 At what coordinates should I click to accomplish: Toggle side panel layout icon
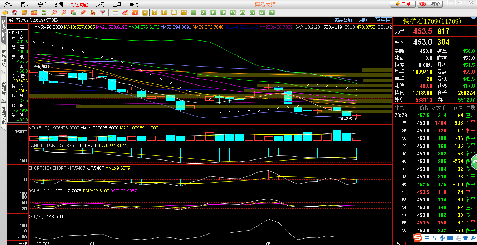[389, 20]
